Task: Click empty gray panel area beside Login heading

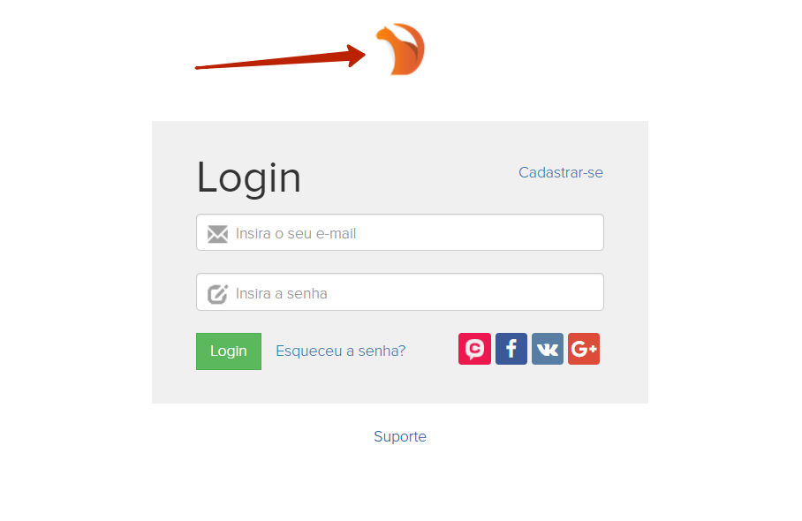Action: click(409, 177)
